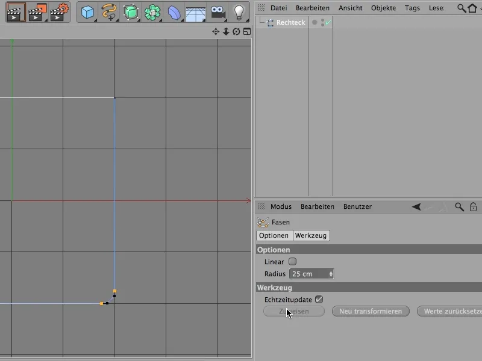Click the Werte zurücksetzen button
Image resolution: width=482 pixels, height=361 pixels.
[449, 311]
